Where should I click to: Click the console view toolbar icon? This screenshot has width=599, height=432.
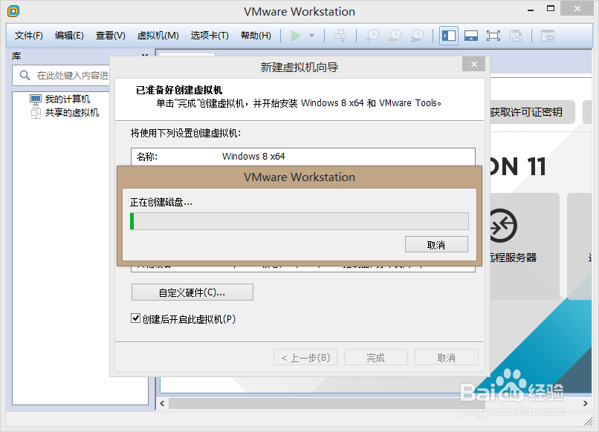pos(548,36)
